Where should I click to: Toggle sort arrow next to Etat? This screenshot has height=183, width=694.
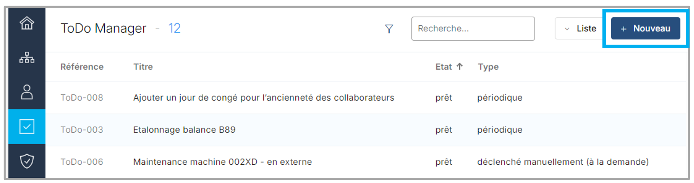click(460, 66)
